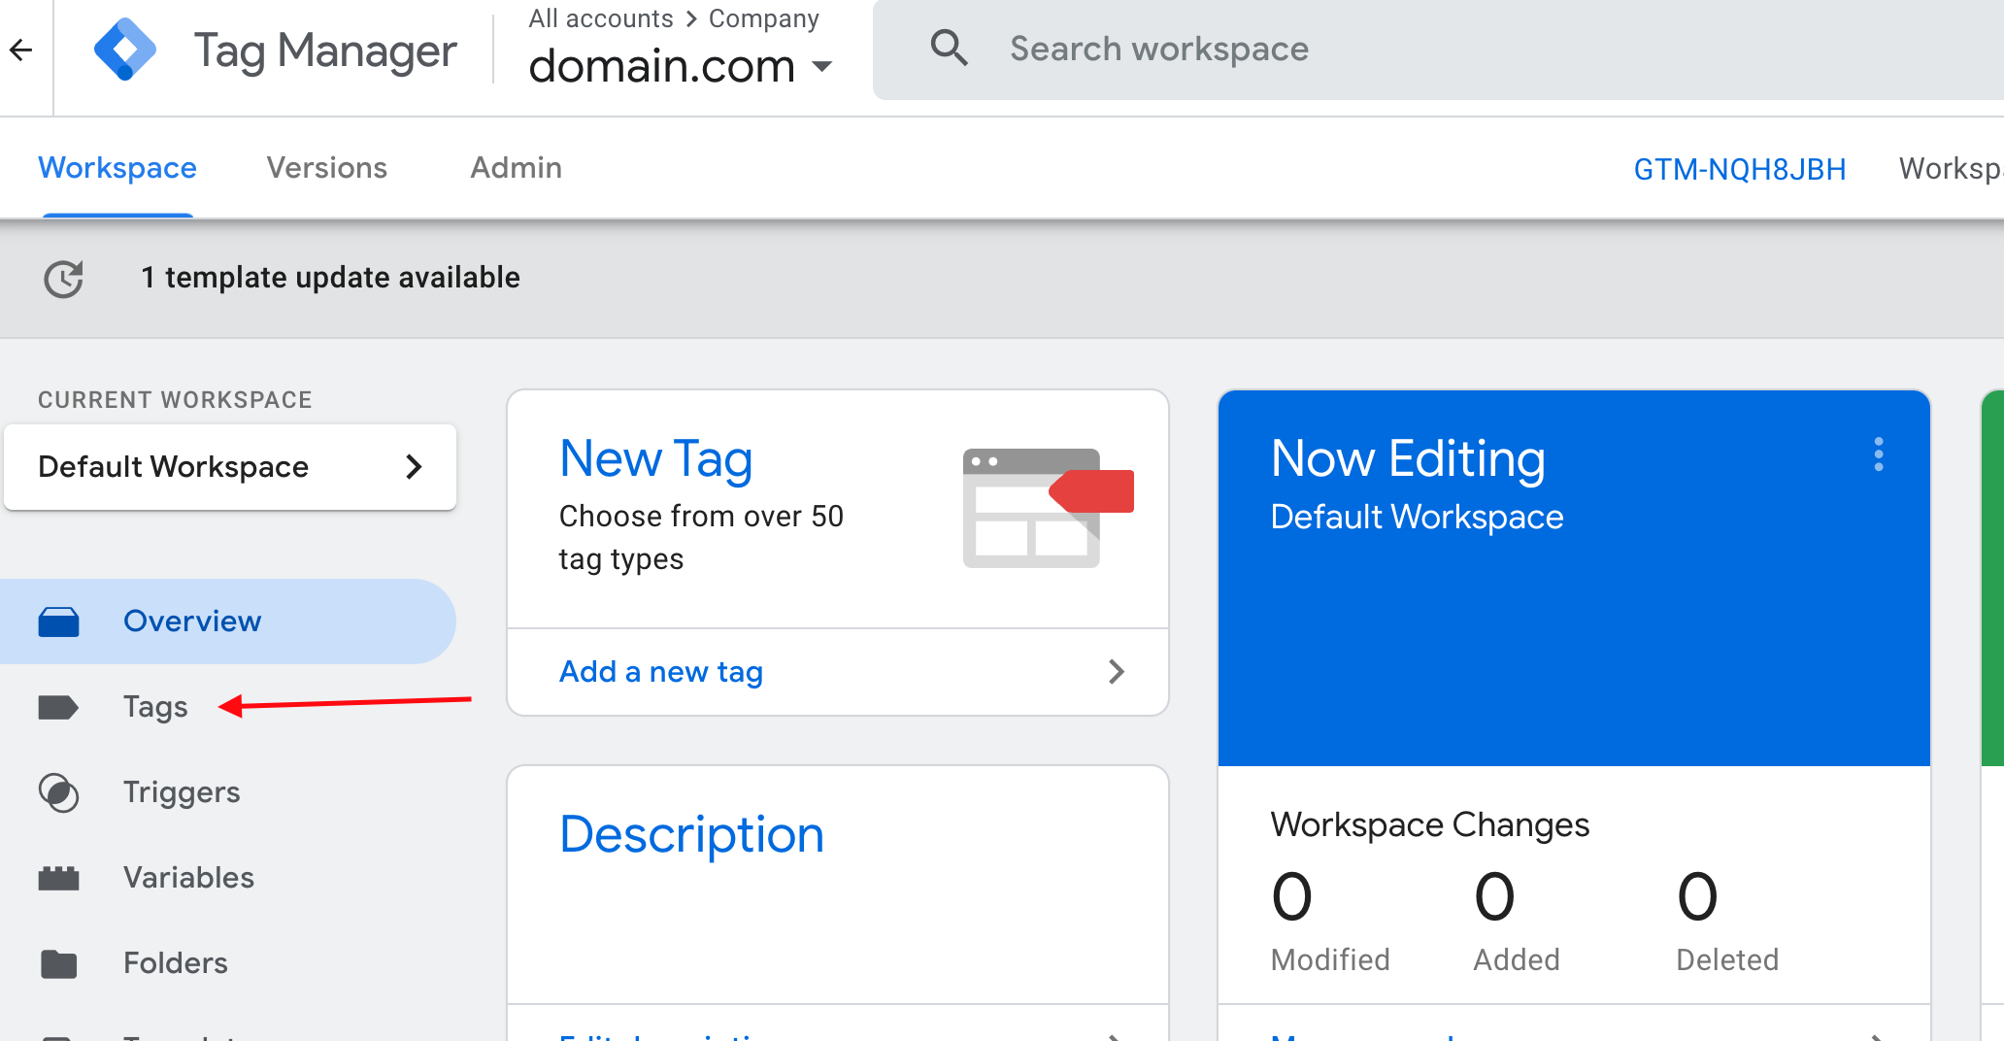
Task: Click the GTM-NQH8JBH container ID
Action: [1740, 169]
